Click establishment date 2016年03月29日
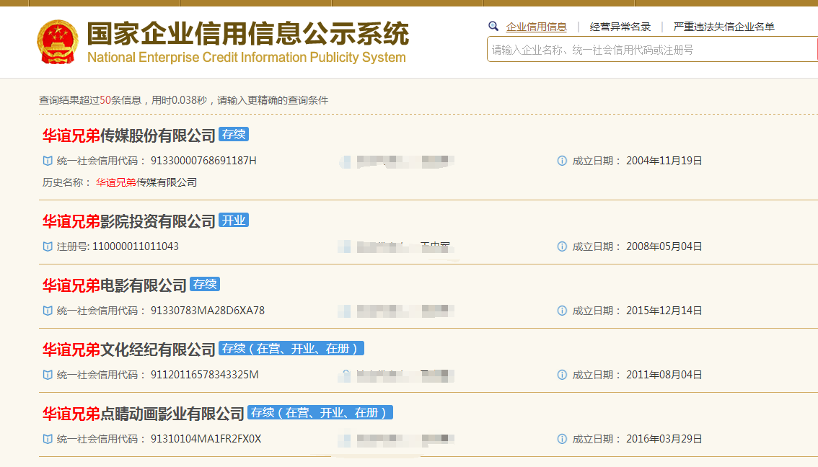This screenshot has width=818, height=467. point(664,438)
